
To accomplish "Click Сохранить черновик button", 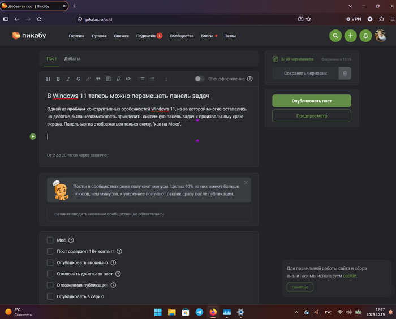I will point(305,74).
